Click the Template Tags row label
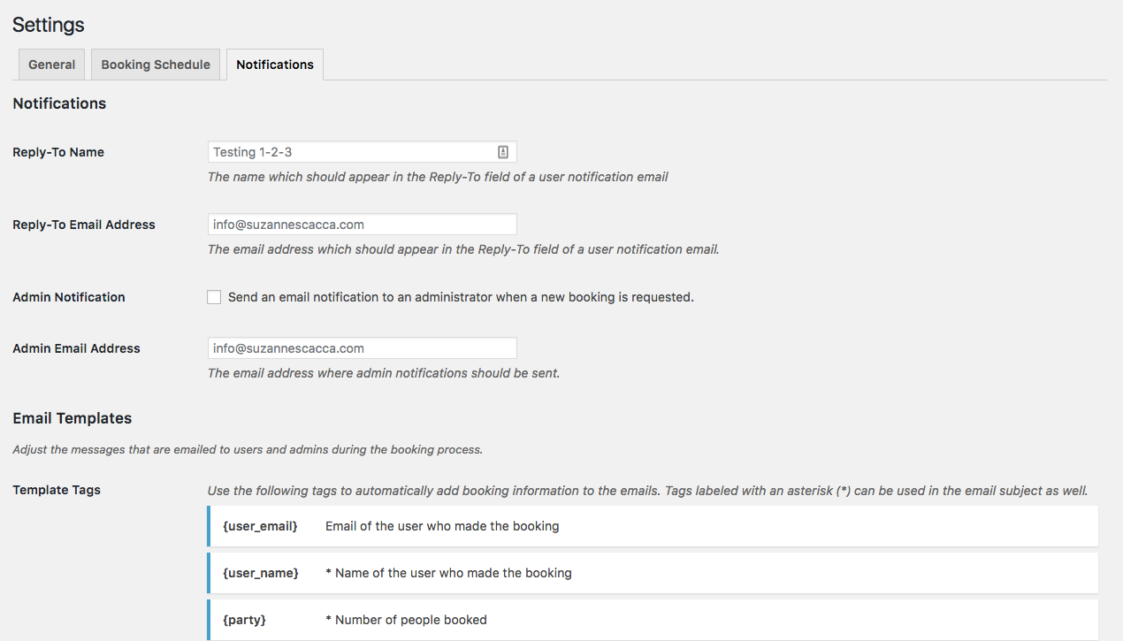 [56, 490]
